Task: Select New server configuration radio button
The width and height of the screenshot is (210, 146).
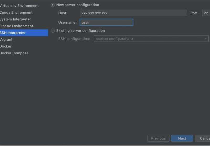Action: click(53, 5)
